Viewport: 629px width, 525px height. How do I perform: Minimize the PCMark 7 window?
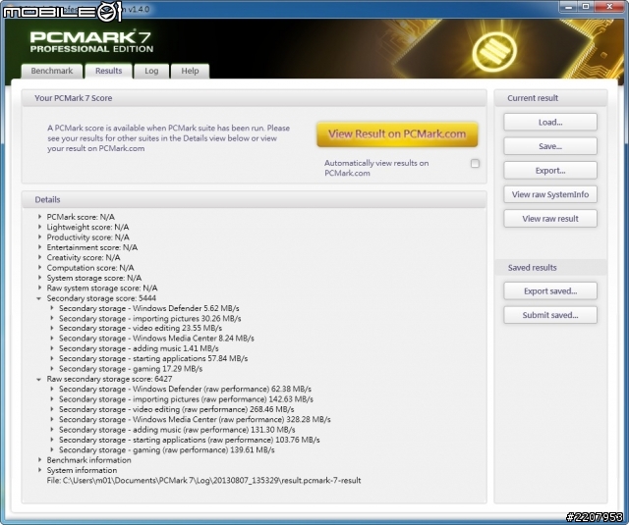pos(569,6)
